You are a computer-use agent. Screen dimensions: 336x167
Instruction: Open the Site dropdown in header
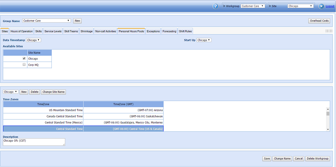301,6
